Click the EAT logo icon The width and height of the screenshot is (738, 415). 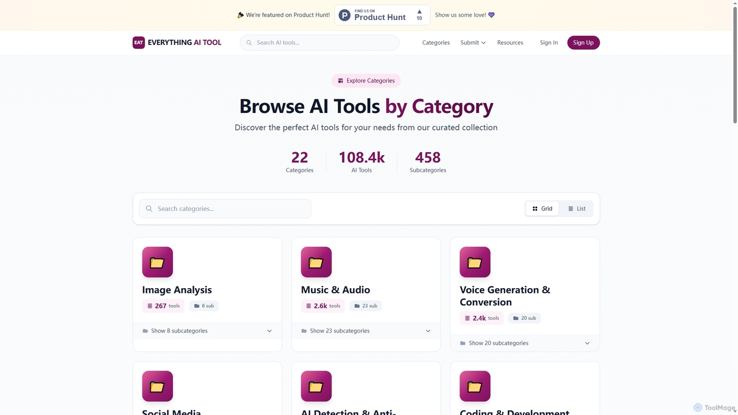point(138,43)
